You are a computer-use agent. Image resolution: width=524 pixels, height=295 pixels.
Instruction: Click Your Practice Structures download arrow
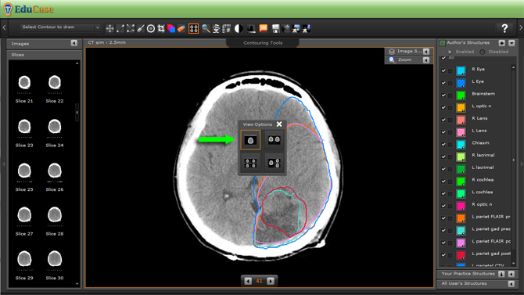501,274
